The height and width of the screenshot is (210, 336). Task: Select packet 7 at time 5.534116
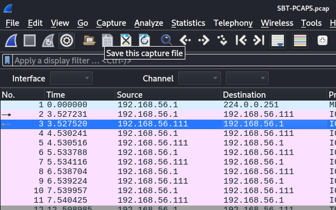point(168,162)
